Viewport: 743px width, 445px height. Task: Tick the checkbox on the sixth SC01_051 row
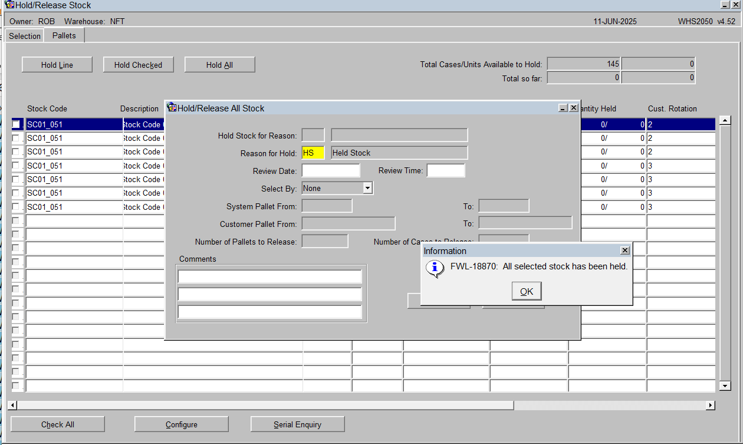click(x=17, y=193)
